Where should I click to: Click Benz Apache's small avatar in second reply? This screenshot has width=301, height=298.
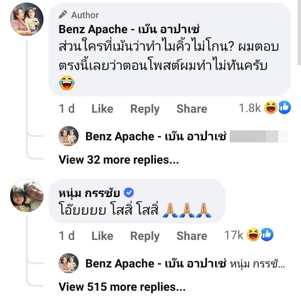[x=69, y=263]
